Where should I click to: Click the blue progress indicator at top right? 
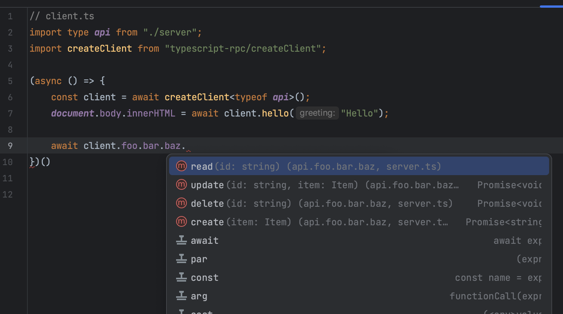(x=551, y=7)
